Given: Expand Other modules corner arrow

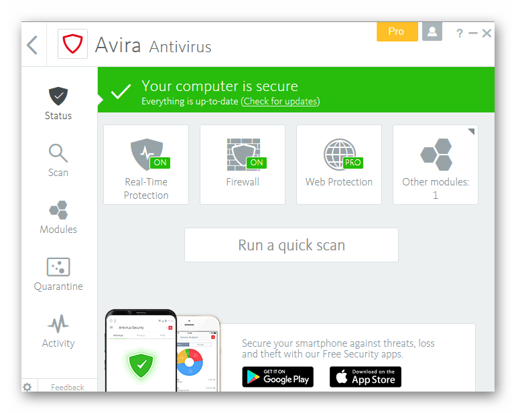Looking at the screenshot, I should 472,131.
